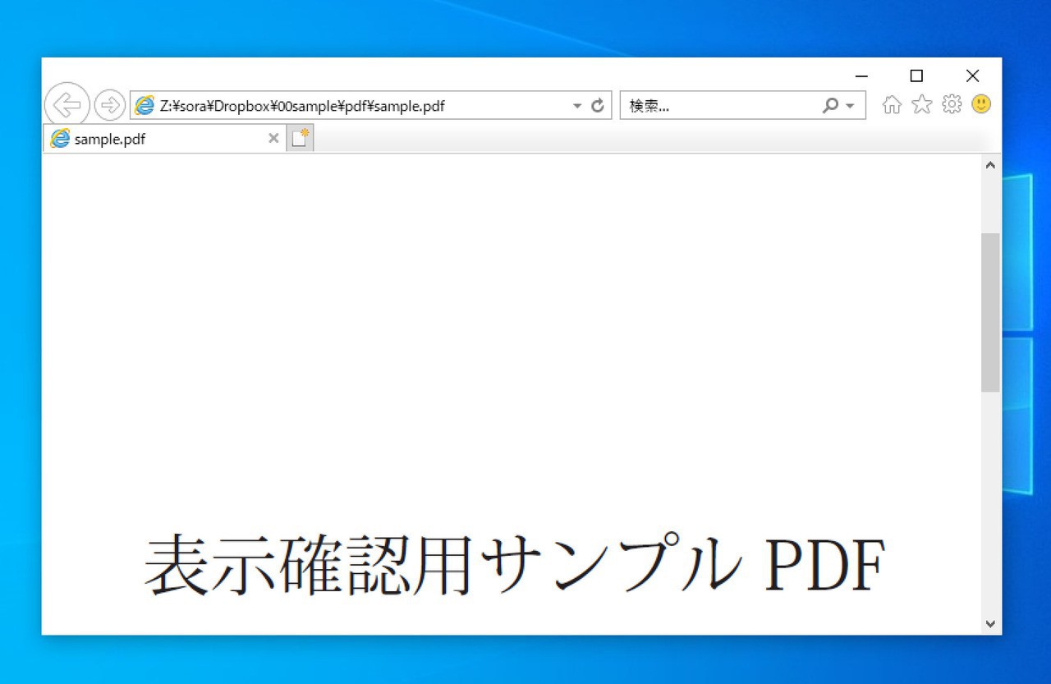Click the scrollbar up arrow
The image size is (1051, 684).
click(x=990, y=165)
